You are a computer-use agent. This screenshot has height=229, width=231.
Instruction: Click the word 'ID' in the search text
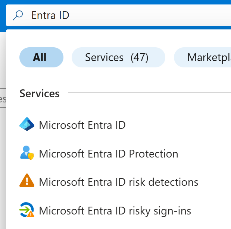tap(63, 15)
